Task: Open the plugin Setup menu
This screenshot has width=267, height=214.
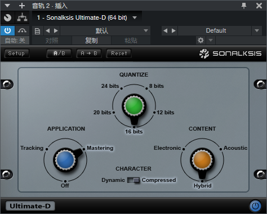Action: (16, 53)
